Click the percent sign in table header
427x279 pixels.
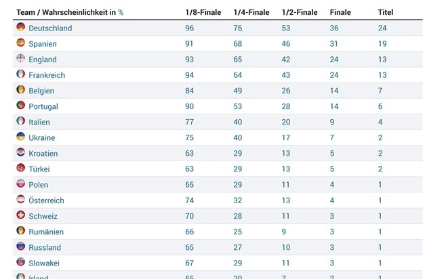(x=121, y=12)
